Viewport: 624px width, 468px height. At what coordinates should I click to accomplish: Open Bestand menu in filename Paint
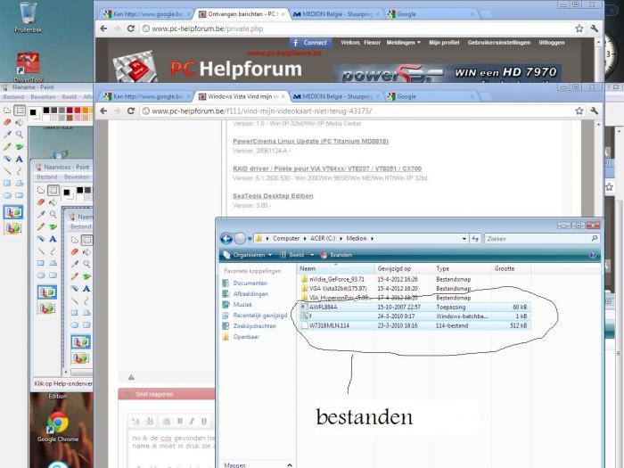coord(13,96)
